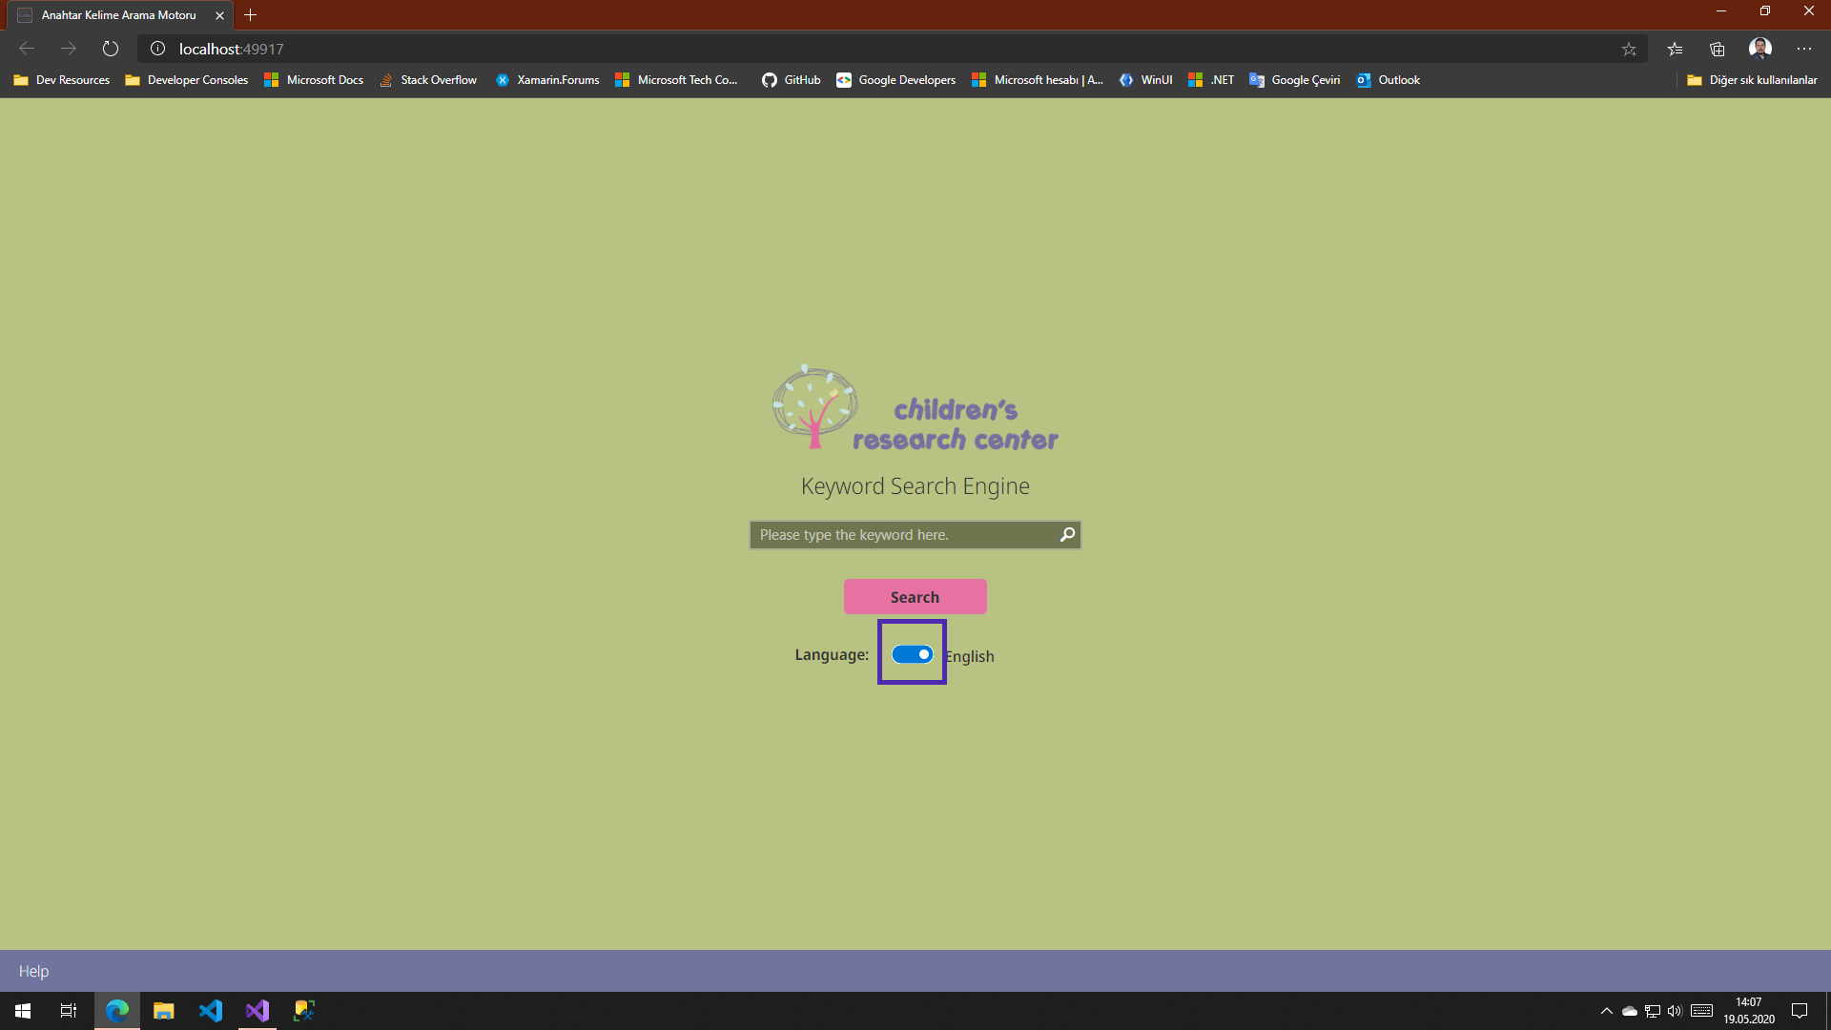The width and height of the screenshot is (1831, 1030).
Task: Toggle the Language switch
Action: pos(912,654)
